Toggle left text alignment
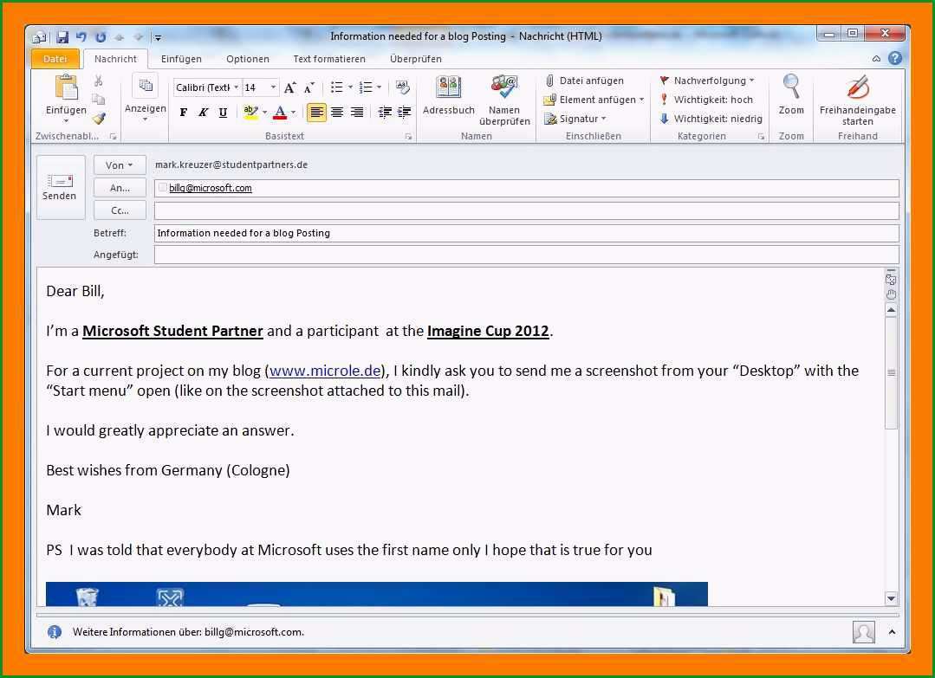The height and width of the screenshot is (678, 935). pos(316,112)
